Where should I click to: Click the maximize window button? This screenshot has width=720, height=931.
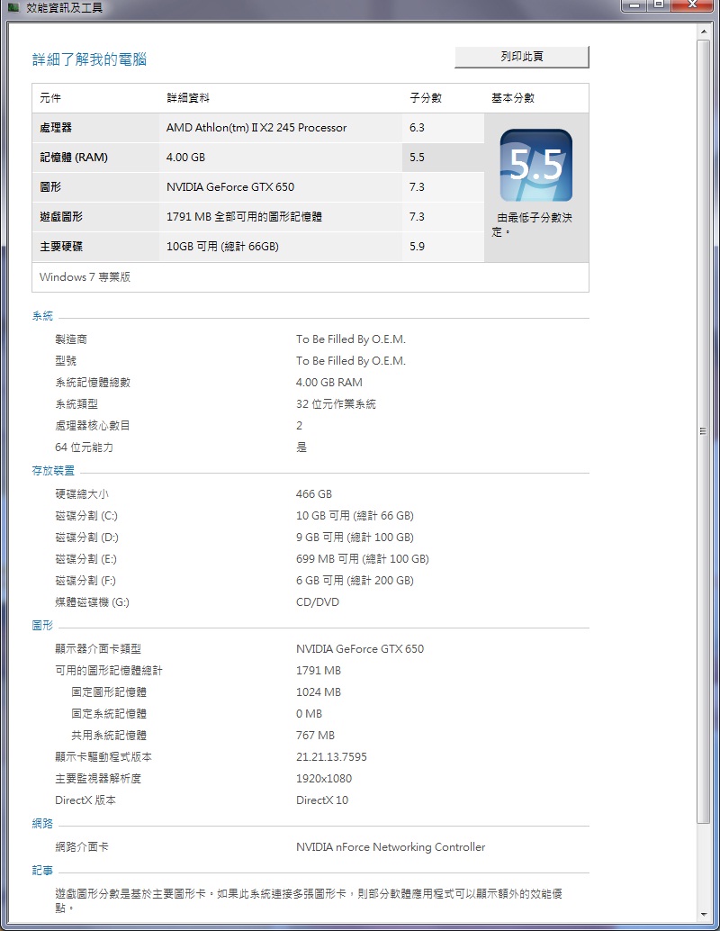click(x=659, y=5)
